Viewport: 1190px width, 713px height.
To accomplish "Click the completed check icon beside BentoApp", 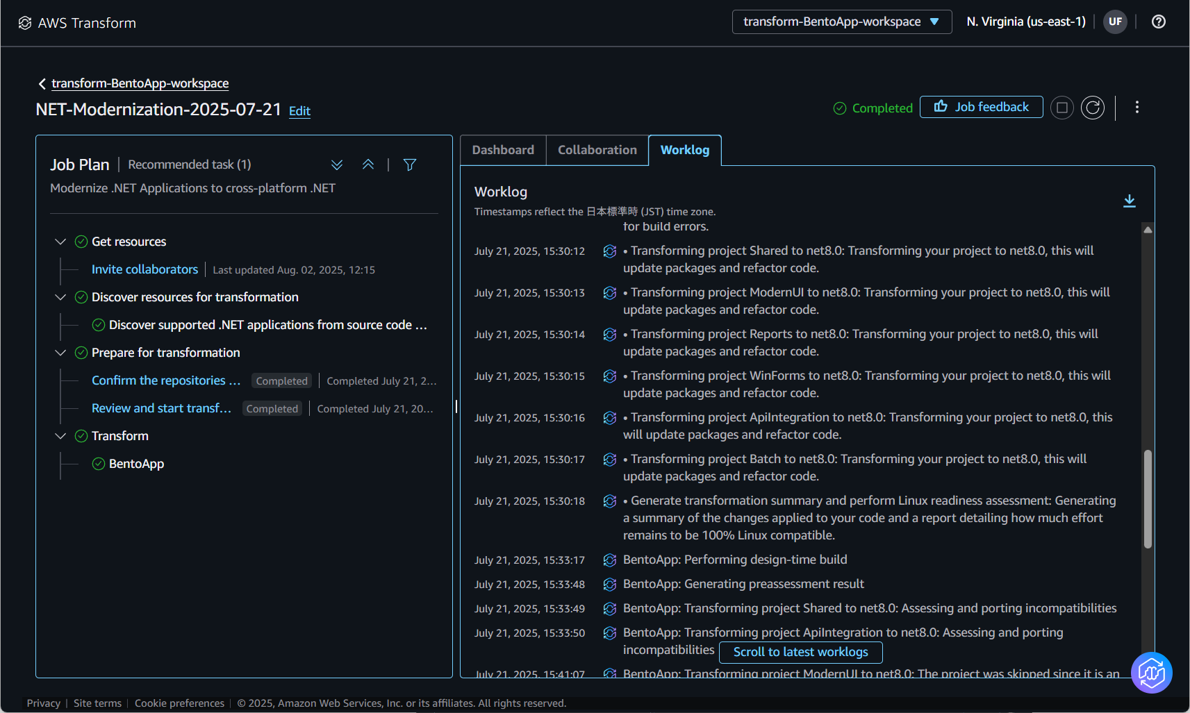I will (99, 464).
